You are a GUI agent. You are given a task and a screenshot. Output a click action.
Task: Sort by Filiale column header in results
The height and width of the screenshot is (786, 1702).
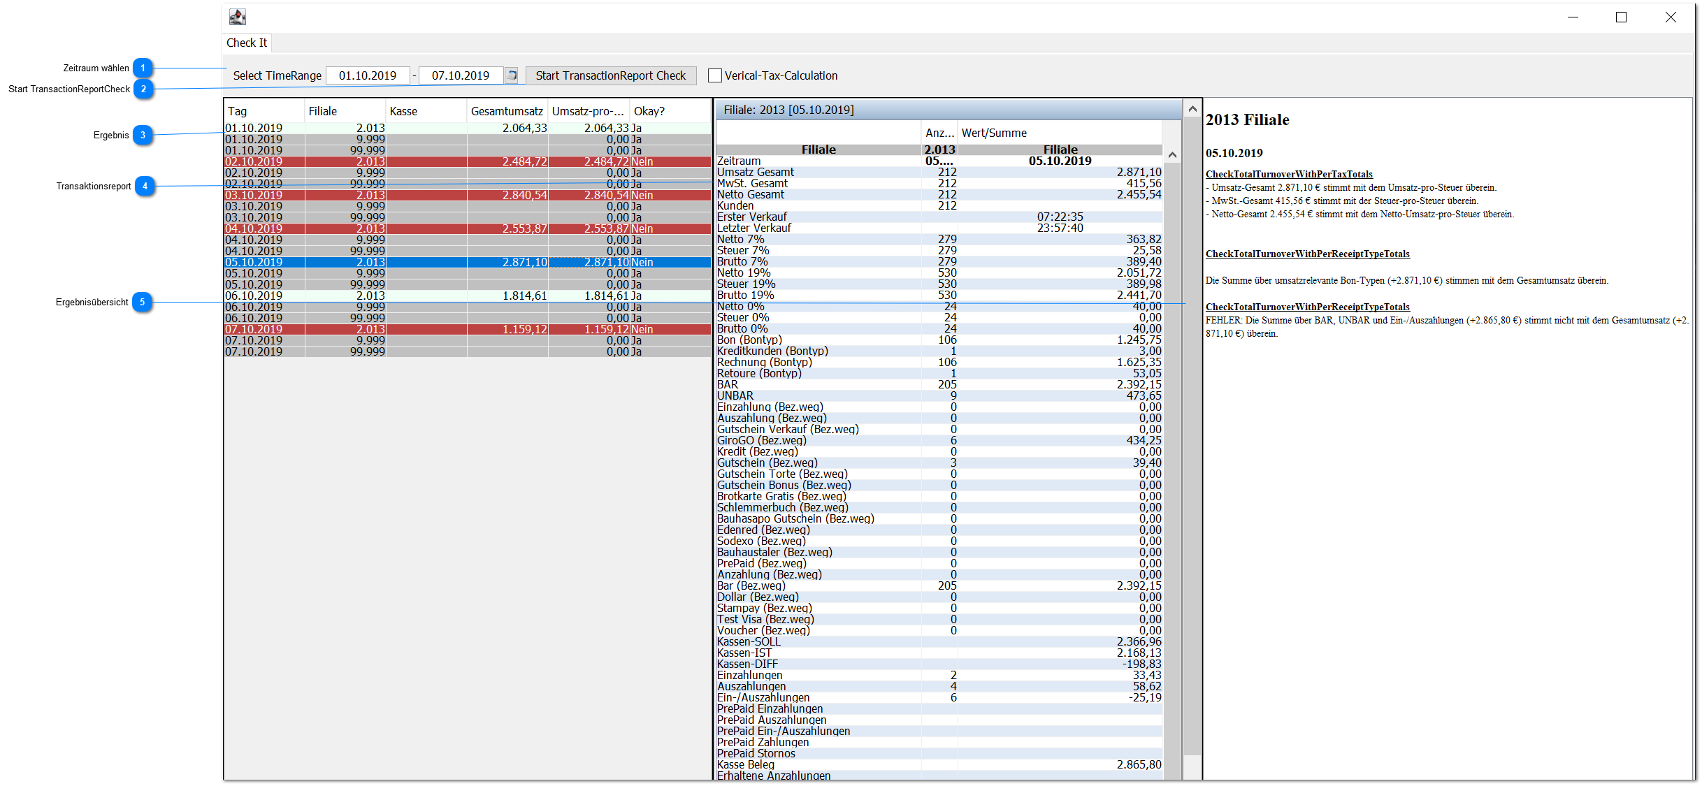345,111
